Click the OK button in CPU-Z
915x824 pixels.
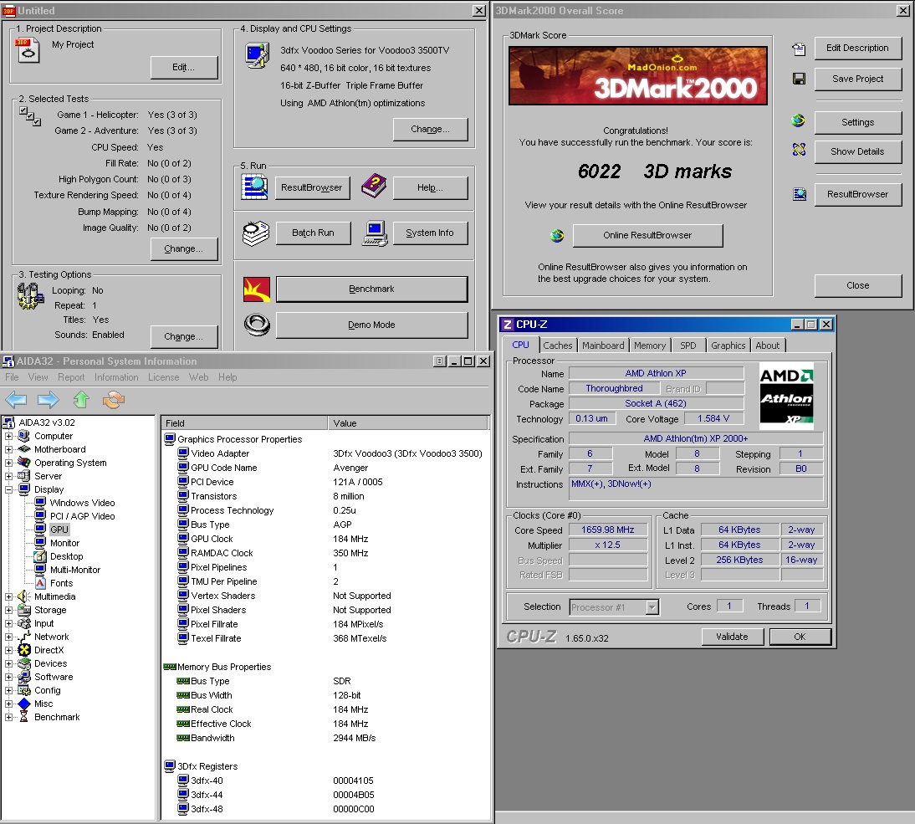[800, 637]
